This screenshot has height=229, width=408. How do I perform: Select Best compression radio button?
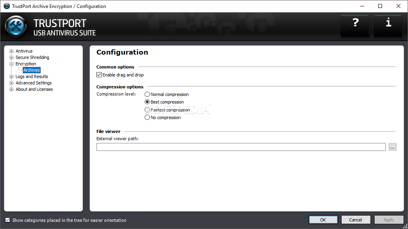147,102
